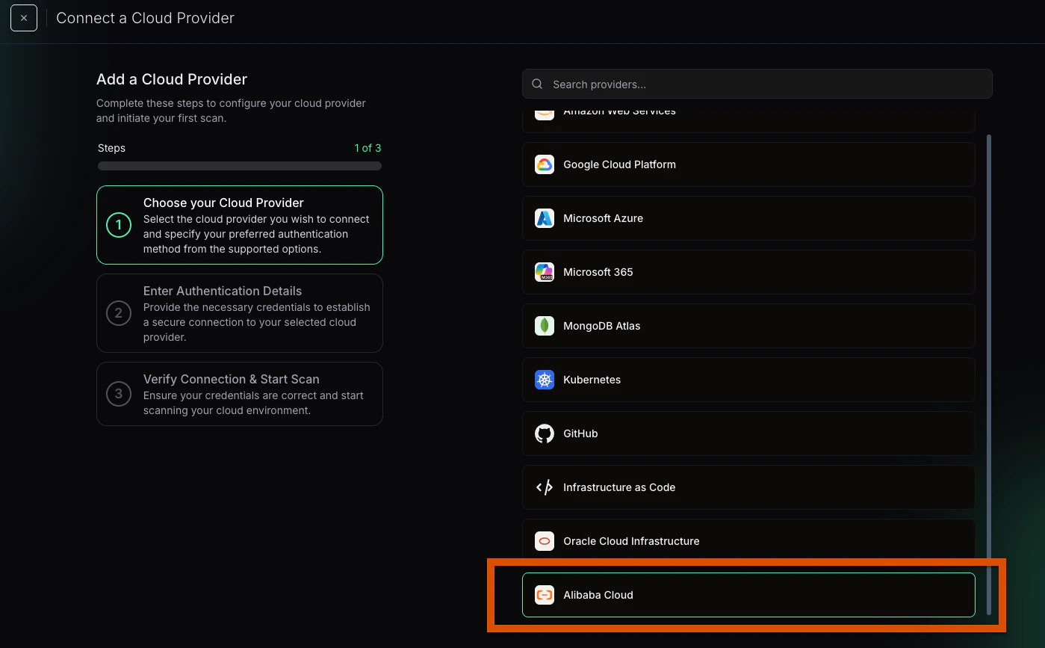Select the Amazon Web Services provider row
1045x648 pixels.
tap(747, 114)
